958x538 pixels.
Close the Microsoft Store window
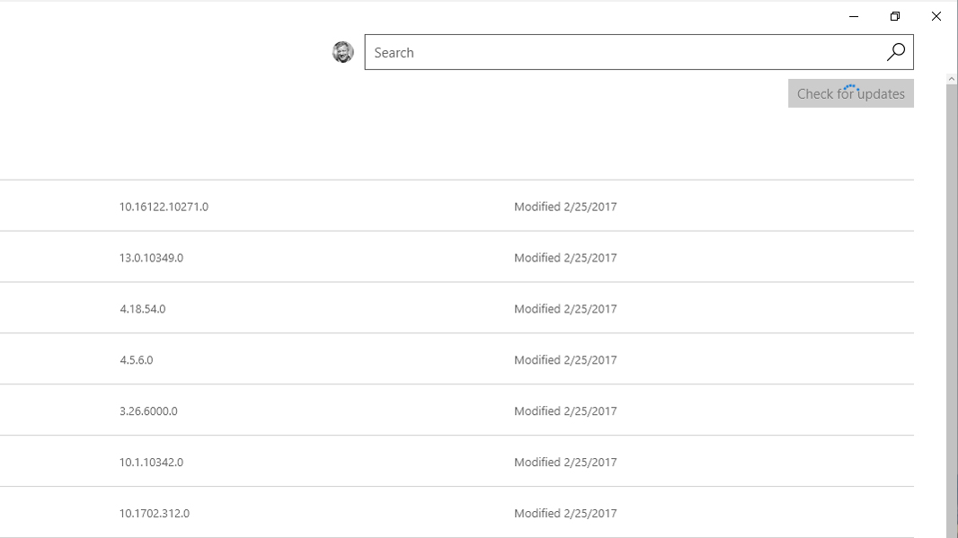tap(936, 15)
